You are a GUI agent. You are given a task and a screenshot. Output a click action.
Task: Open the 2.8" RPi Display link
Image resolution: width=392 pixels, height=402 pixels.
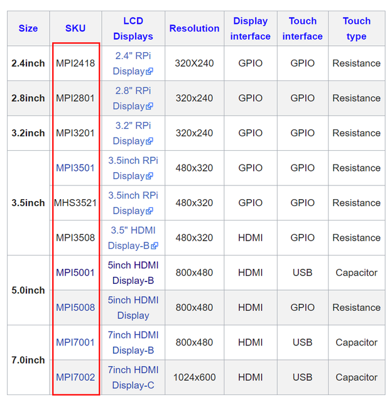(x=133, y=98)
